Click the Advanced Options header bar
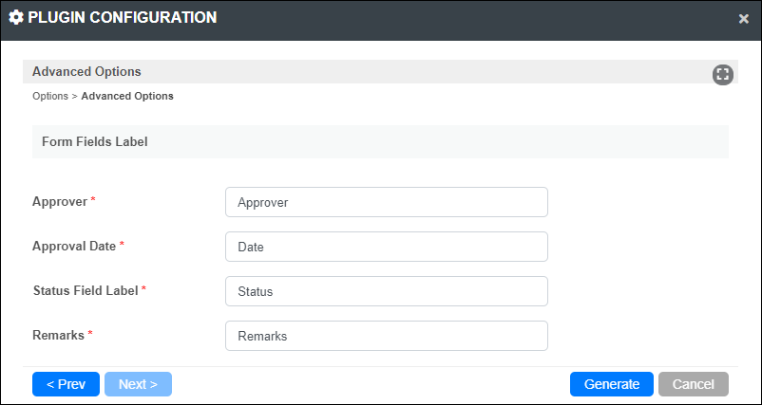Viewport: 762px width, 405px height. 380,72
